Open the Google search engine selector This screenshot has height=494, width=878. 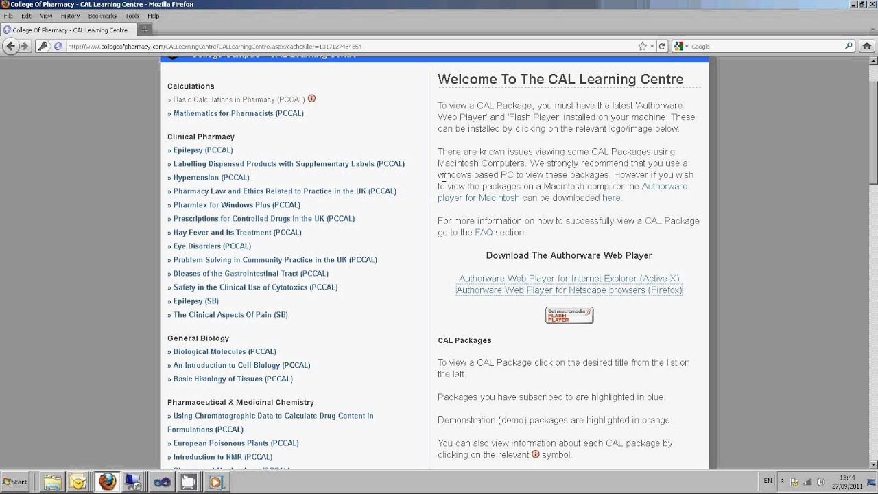click(680, 47)
